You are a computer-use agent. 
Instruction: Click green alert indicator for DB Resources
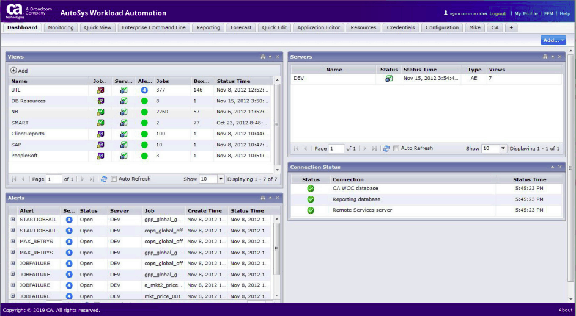coord(144,101)
